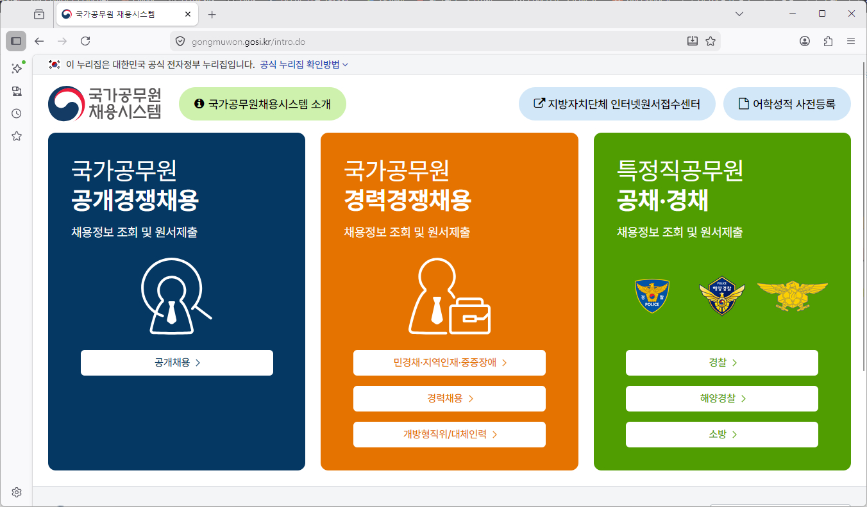Open the list all tabs chevron
867x507 pixels.
[x=739, y=14]
